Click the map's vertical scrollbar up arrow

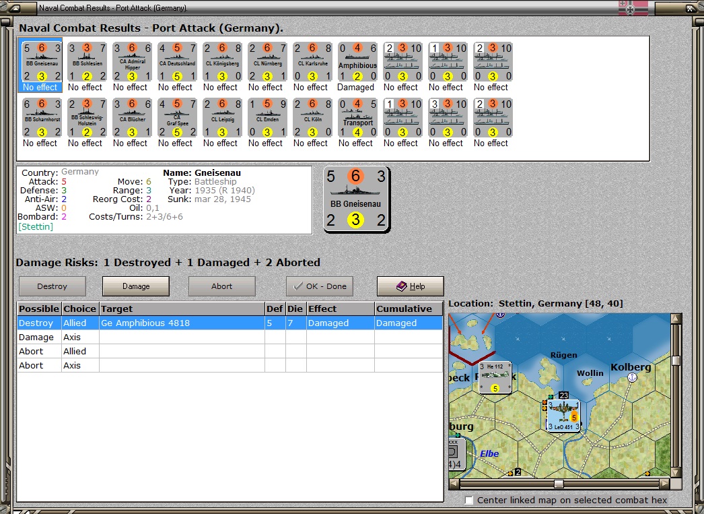pos(676,319)
